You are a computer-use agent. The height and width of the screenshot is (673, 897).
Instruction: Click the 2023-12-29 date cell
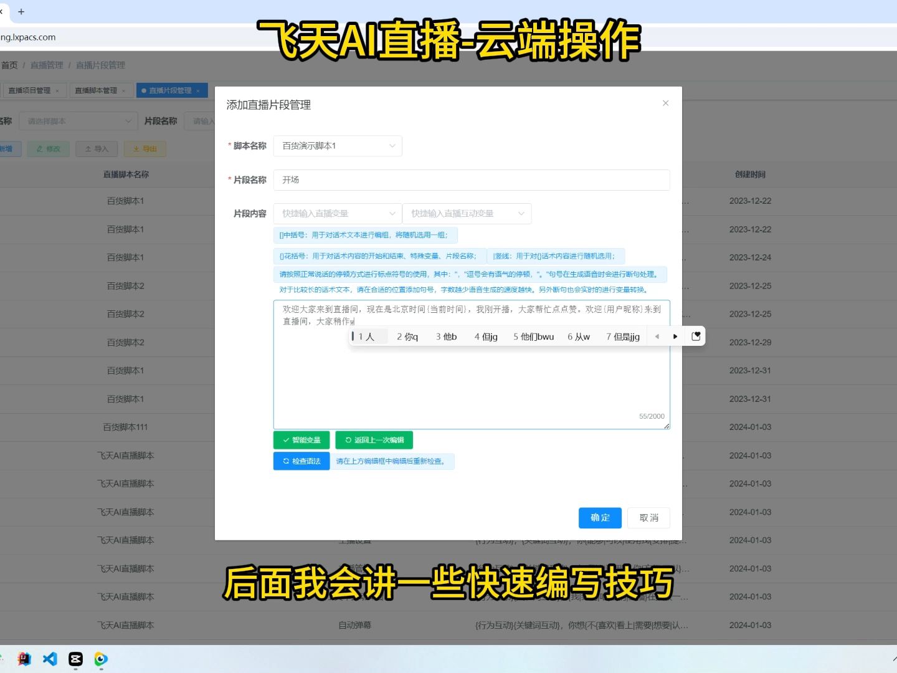(750, 343)
